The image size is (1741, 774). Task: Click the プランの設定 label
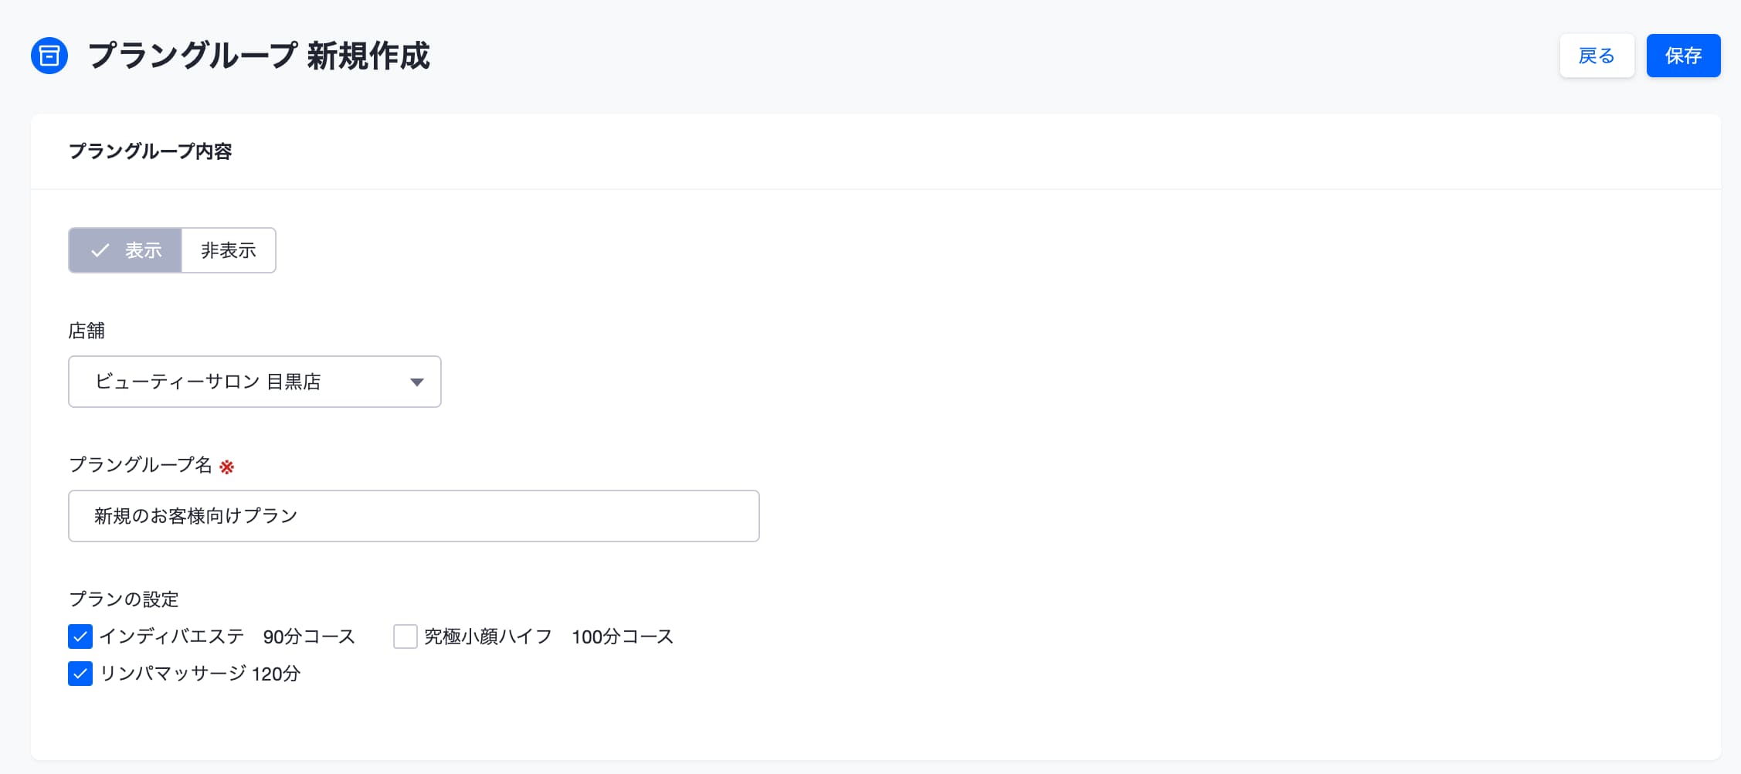124,599
